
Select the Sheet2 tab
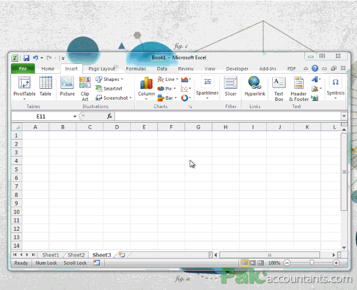(76, 255)
